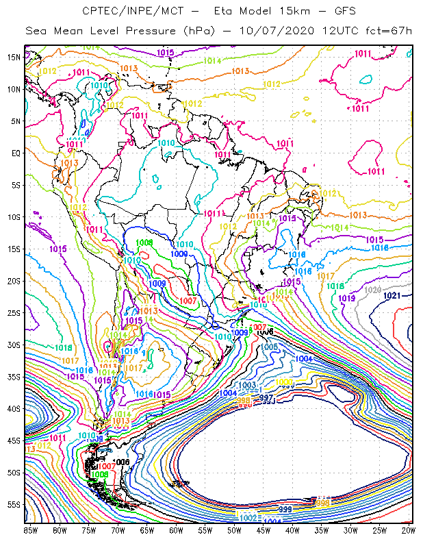Image resolution: width=423 pixels, height=548 pixels.
Task: Select the dark blue '997' isobar label
Action: click(266, 398)
